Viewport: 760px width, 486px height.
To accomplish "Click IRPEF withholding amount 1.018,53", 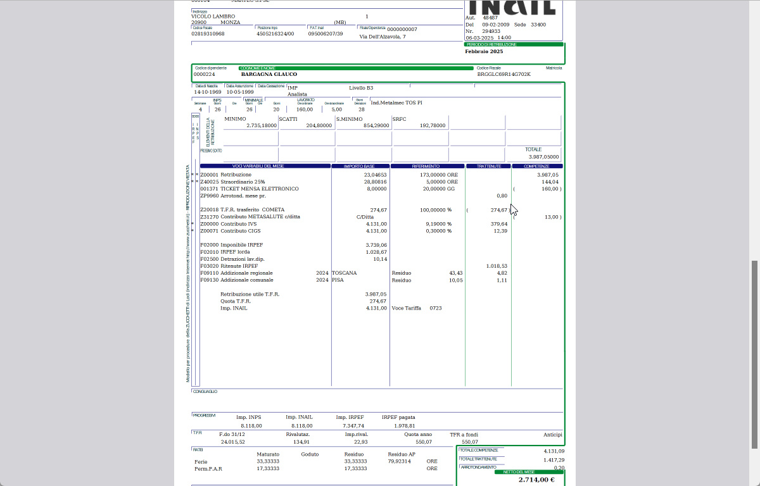I will pyautogui.click(x=497, y=266).
